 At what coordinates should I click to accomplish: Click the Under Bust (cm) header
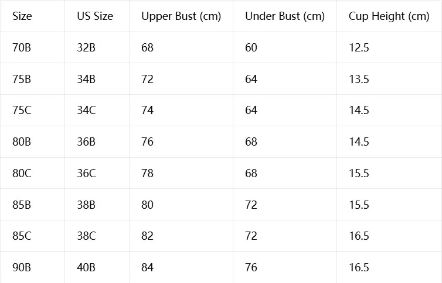(285, 16)
